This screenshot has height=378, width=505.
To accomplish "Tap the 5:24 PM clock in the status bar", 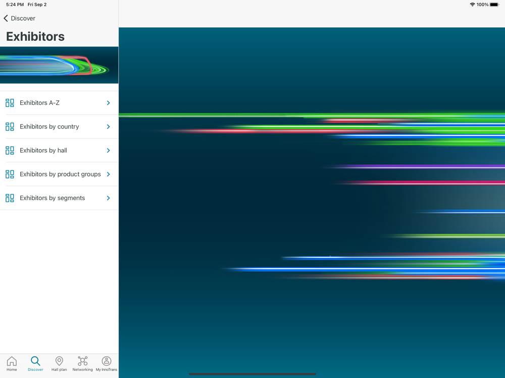I will click(15, 5).
